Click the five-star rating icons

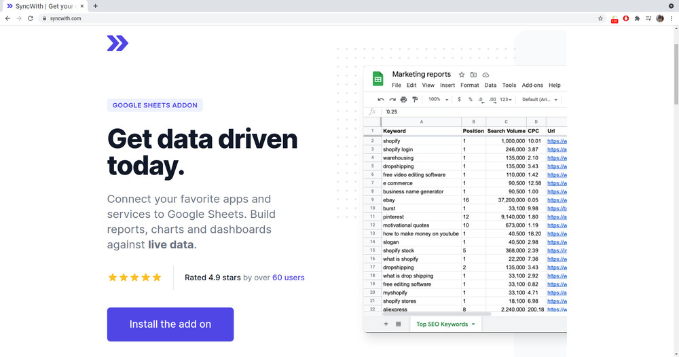134,278
